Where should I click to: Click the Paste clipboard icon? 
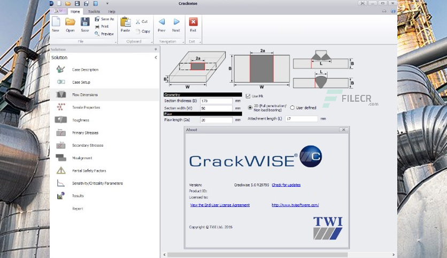point(126,22)
